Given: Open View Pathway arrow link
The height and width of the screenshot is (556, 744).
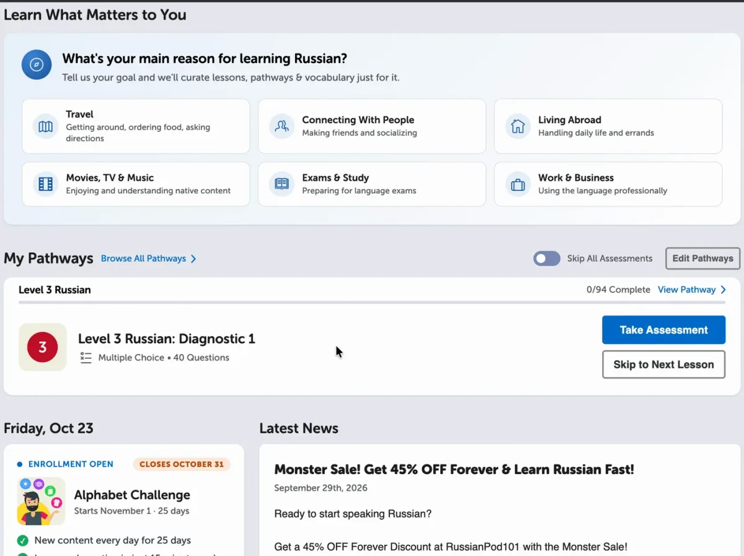Looking at the screenshot, I should click(x=692, y=289).
